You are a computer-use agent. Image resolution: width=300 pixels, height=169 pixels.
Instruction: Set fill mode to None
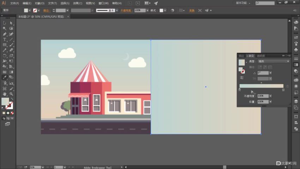point(12,113)
